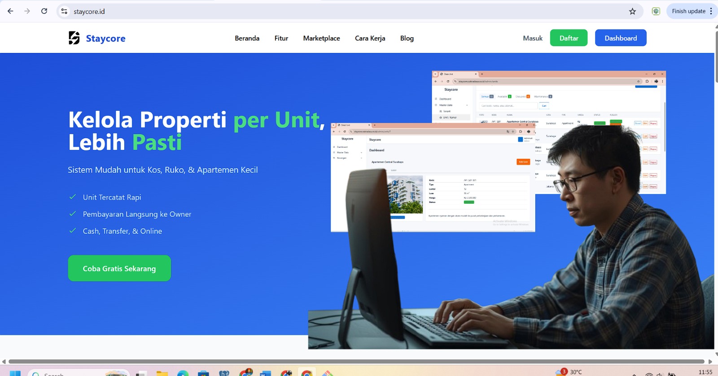Click checkmark icon beside Pembayaran Langsung ke Owner
This screenshot has width=718, height=376.
(x=72, y=214)
